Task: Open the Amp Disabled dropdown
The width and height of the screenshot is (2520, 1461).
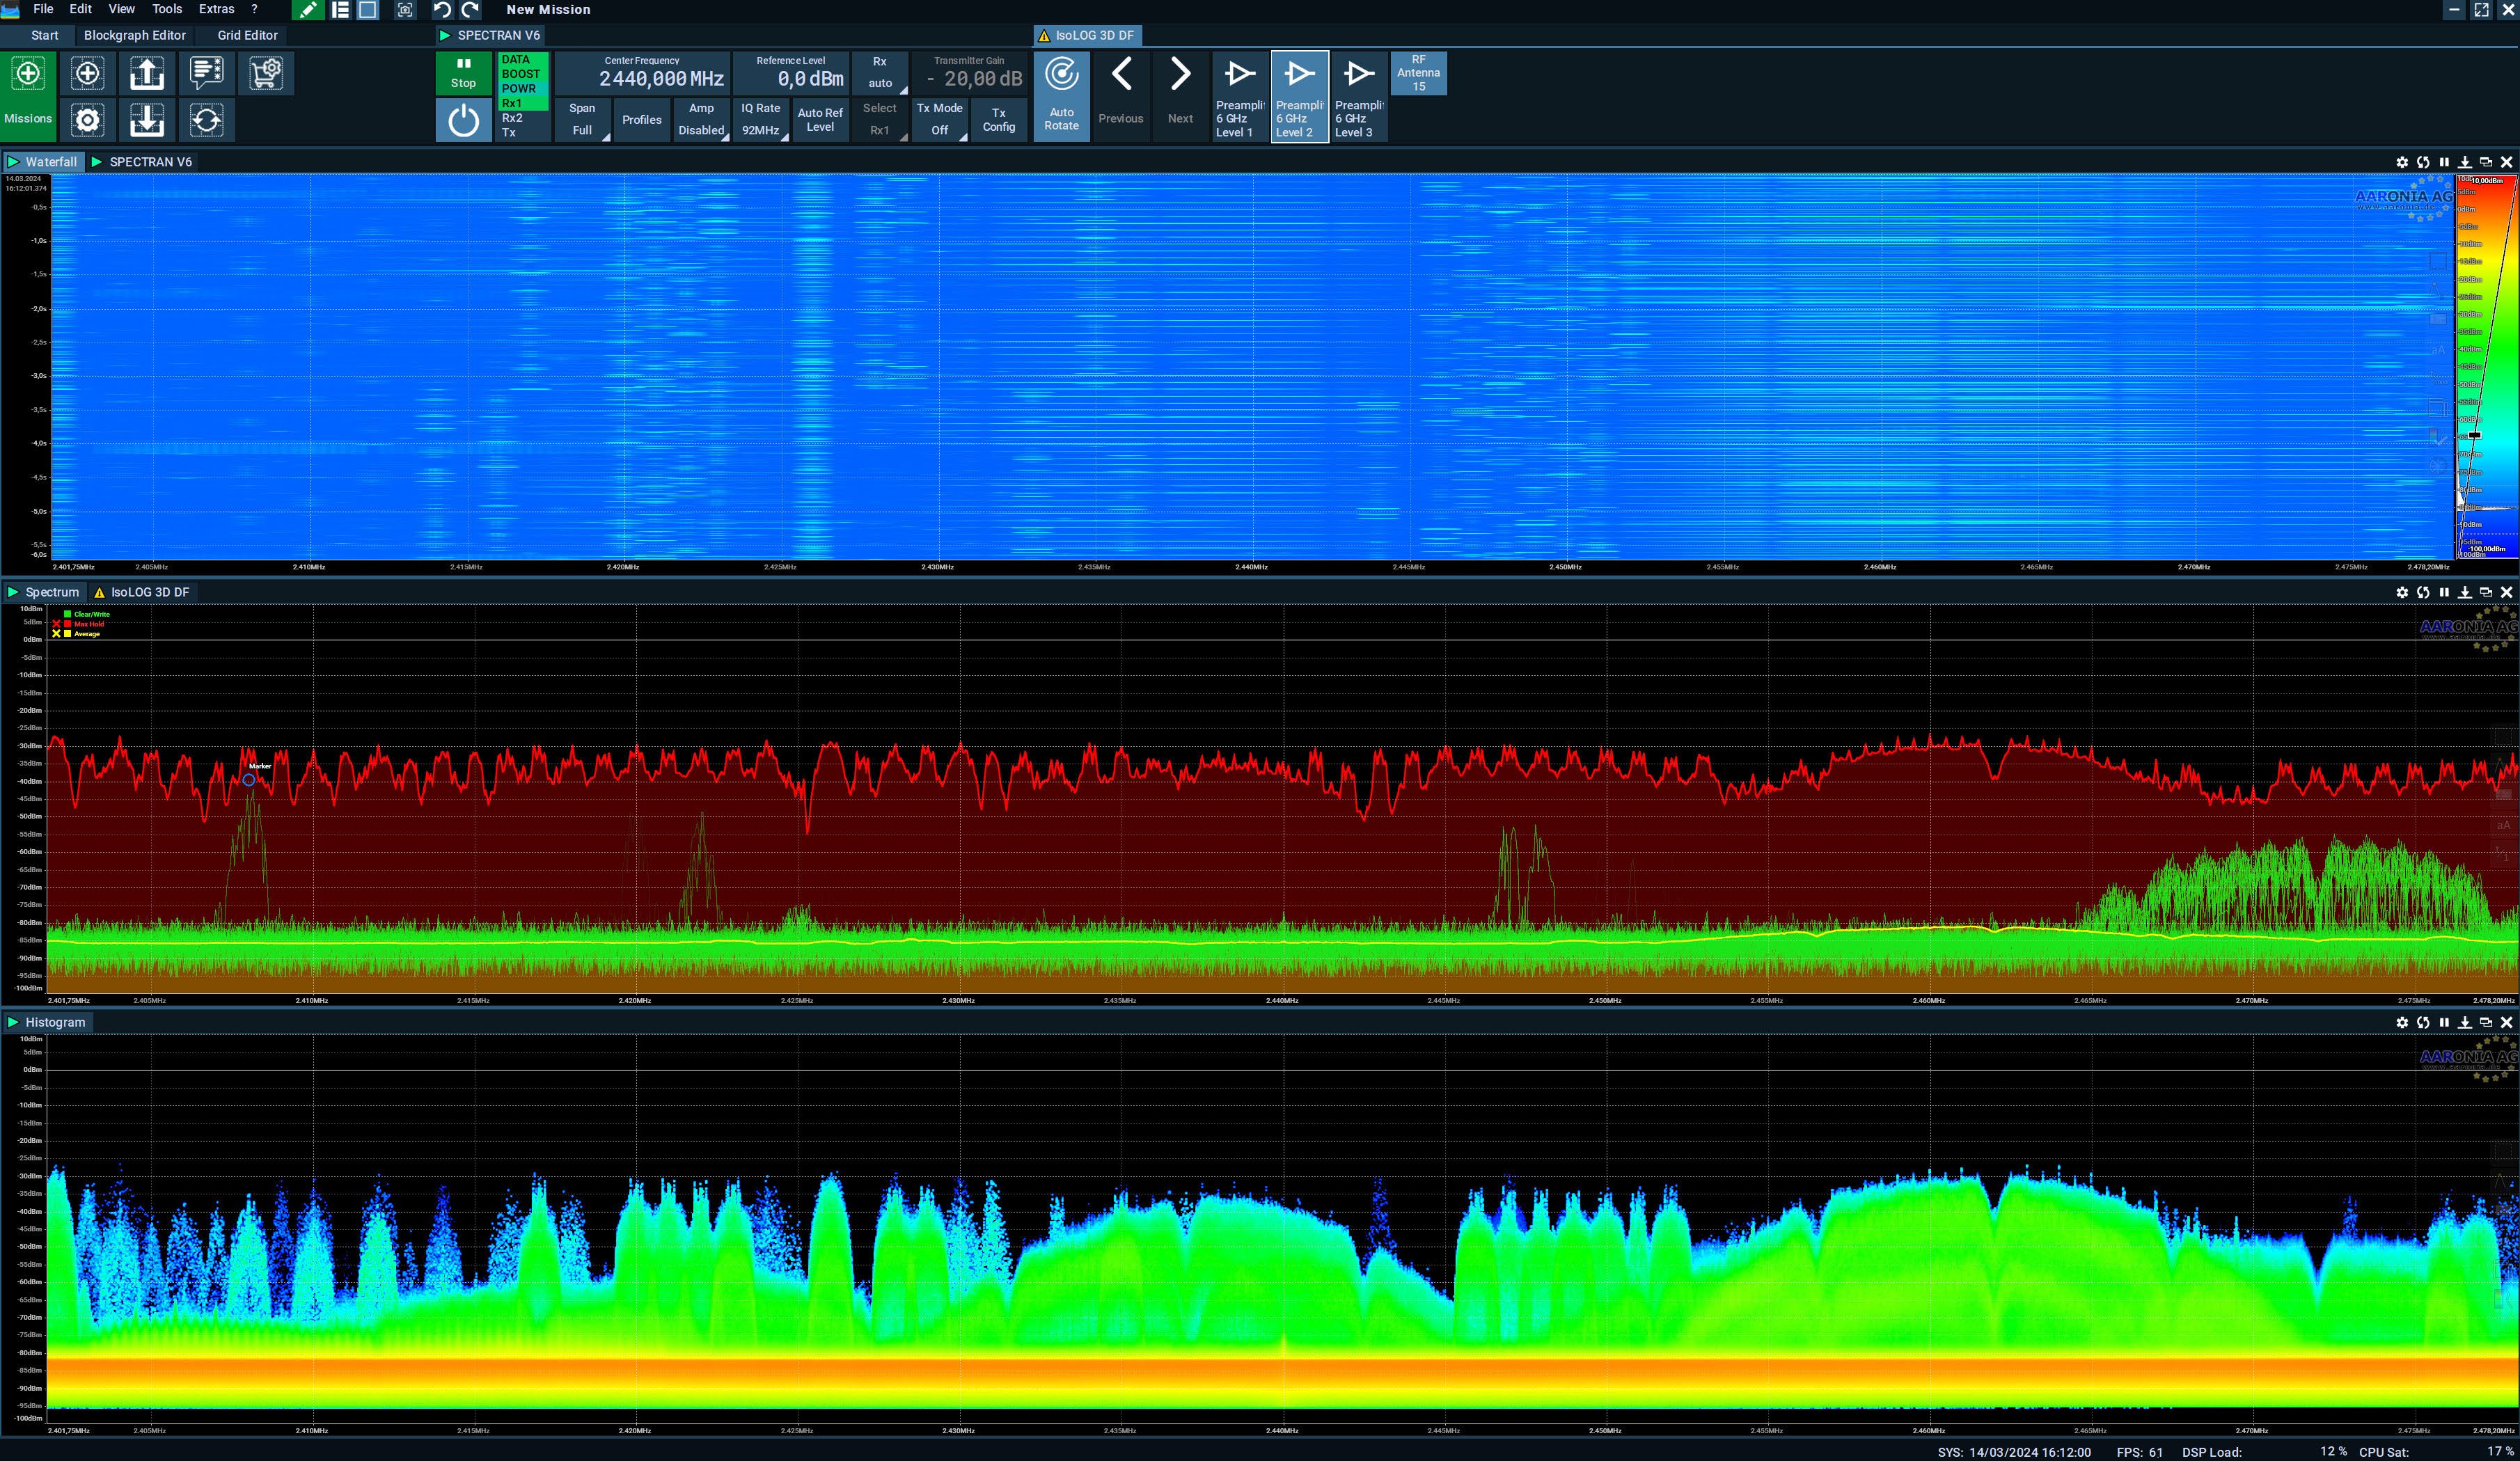Action: click(701, 120)
